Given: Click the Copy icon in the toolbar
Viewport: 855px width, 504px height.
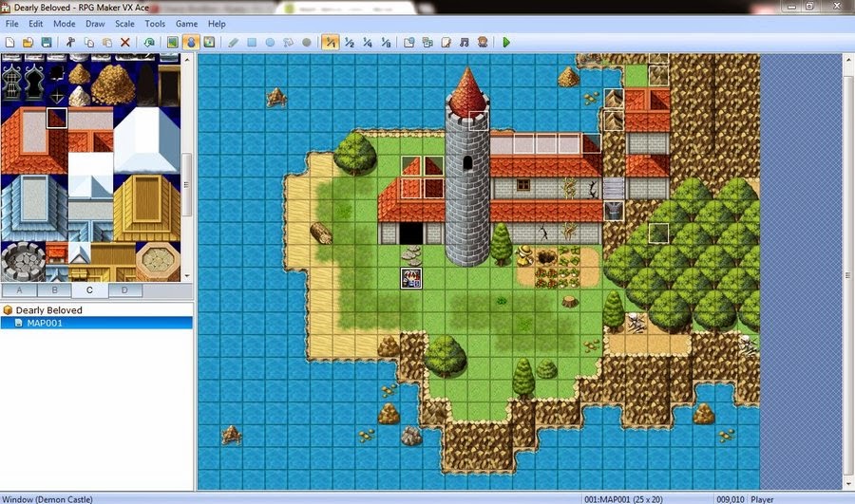Looking at the screenshot, I should (89, 42).
